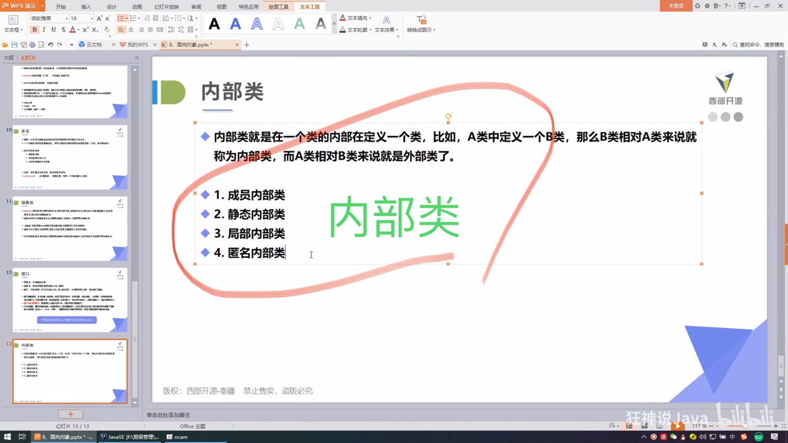Expand the 文本填充 fill color dropdown

point(370,18)
